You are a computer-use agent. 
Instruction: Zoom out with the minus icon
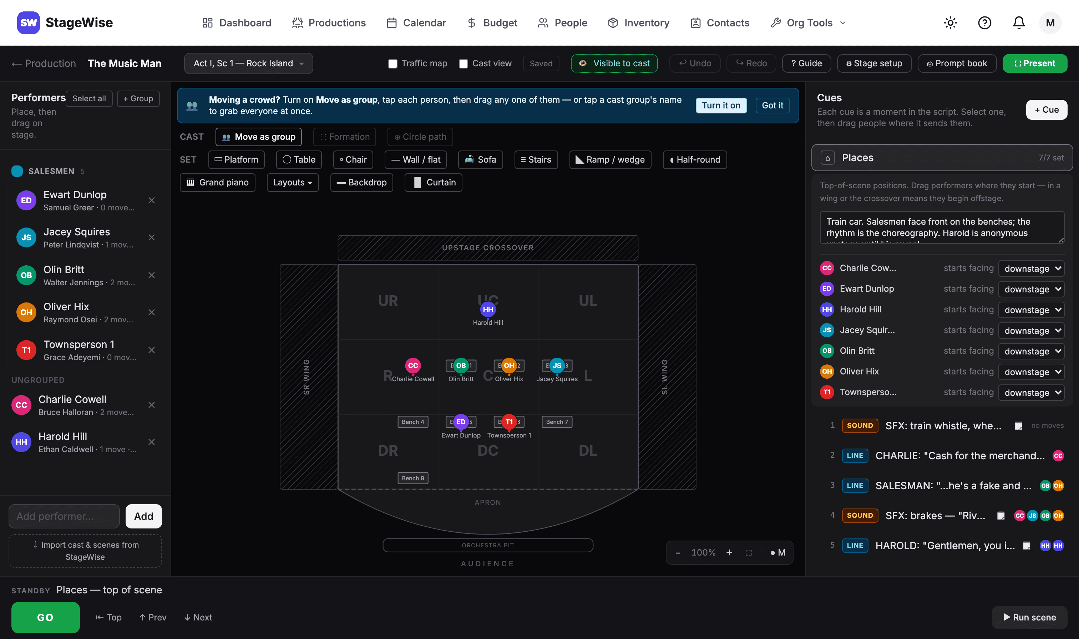coord(678,552)
